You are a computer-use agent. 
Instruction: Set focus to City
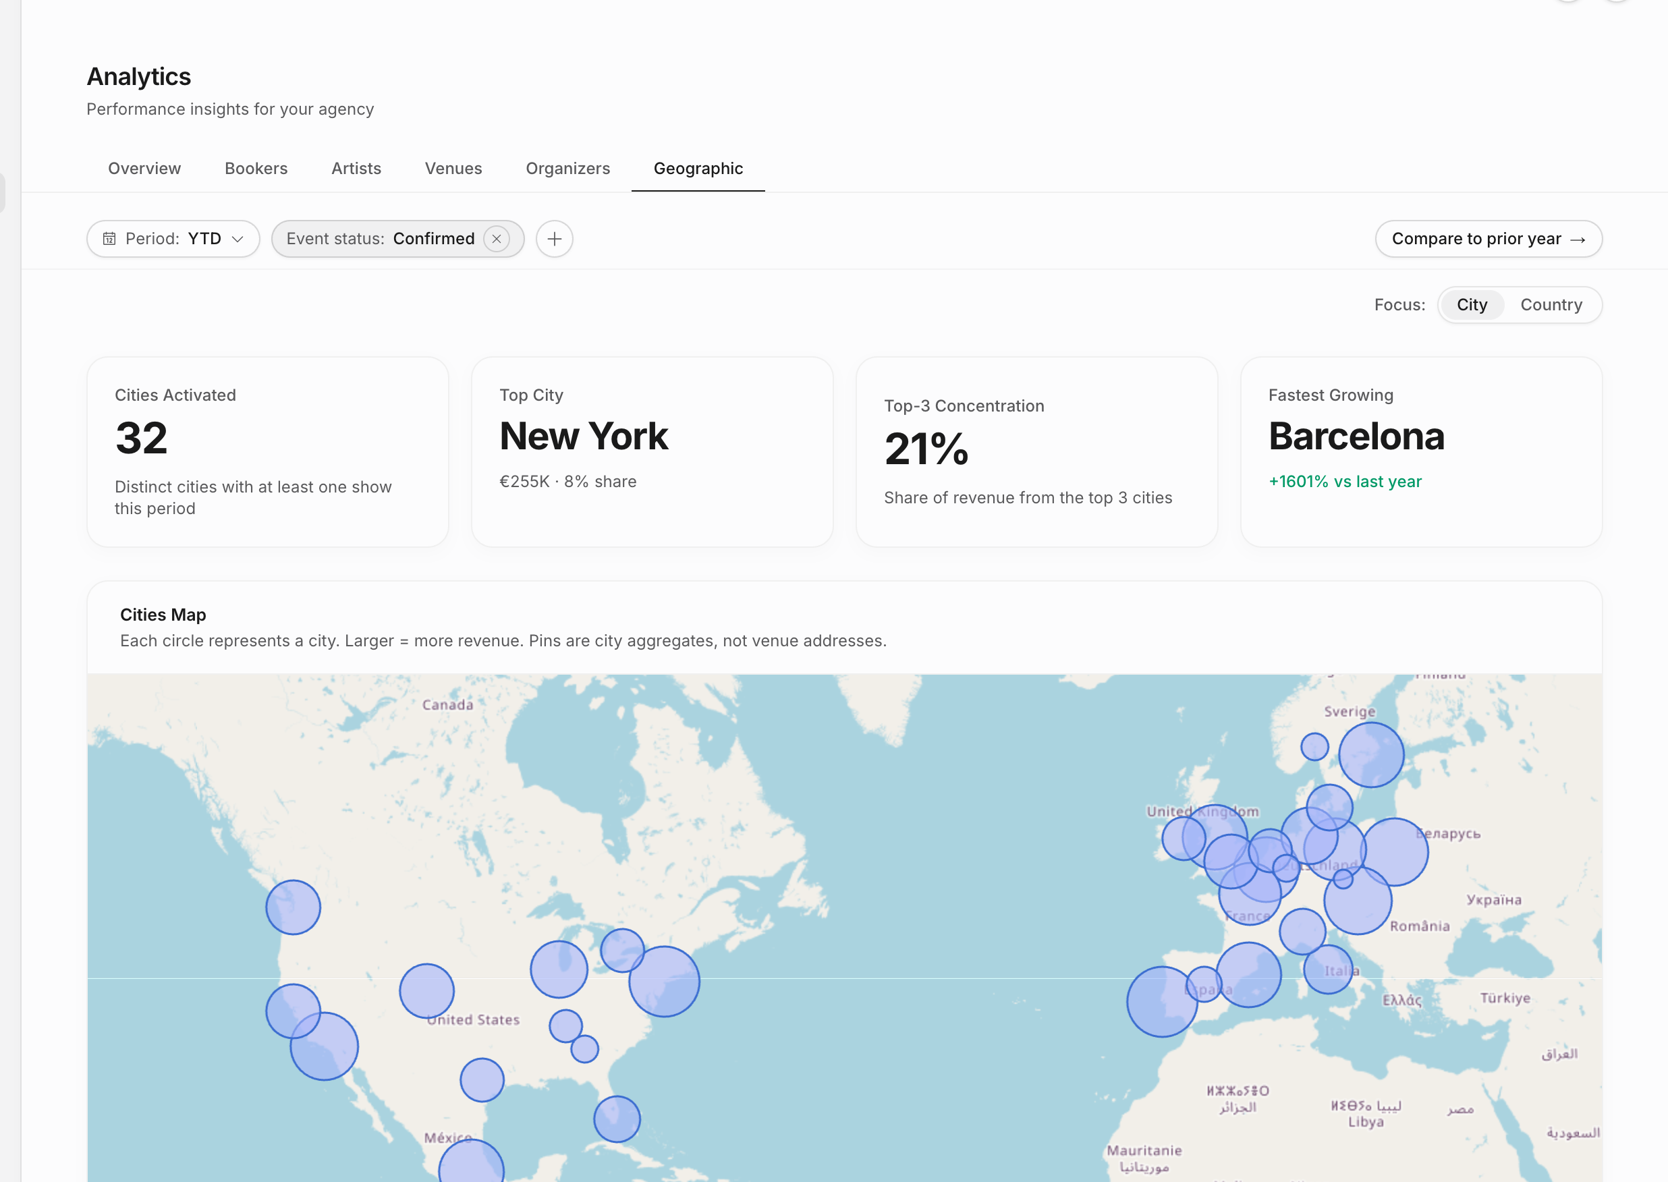(1472, 304)
